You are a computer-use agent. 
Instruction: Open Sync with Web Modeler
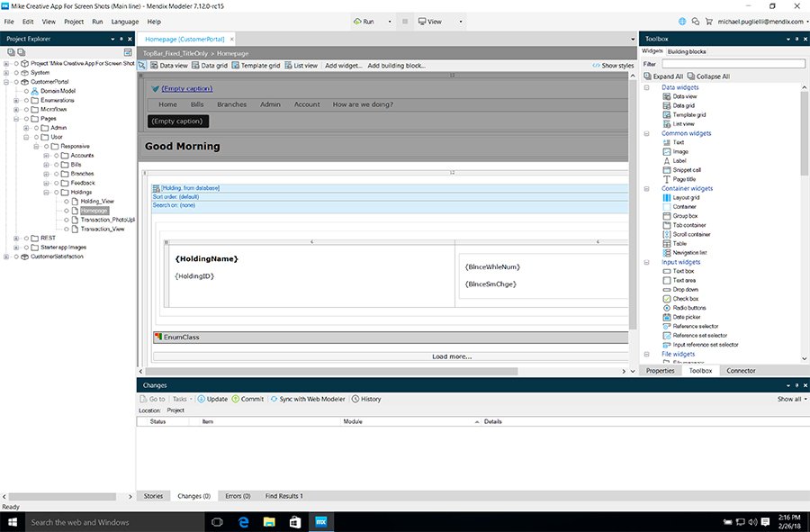tap(305, 399)
